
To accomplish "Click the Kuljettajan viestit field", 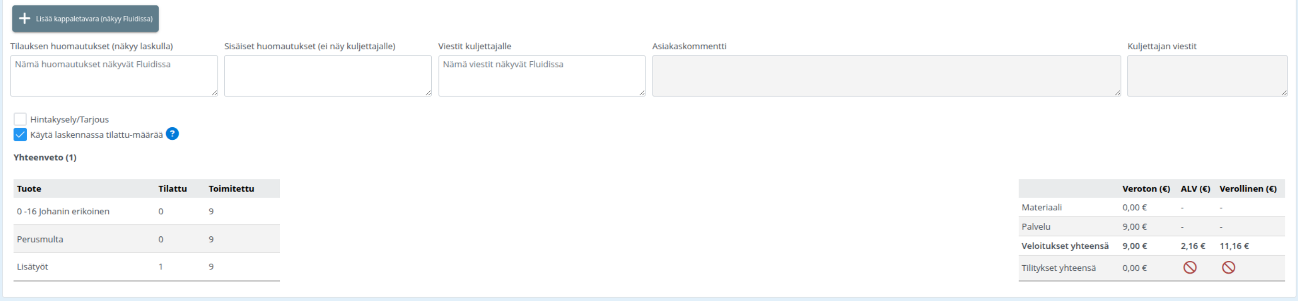I will (x=1207, y=76).
